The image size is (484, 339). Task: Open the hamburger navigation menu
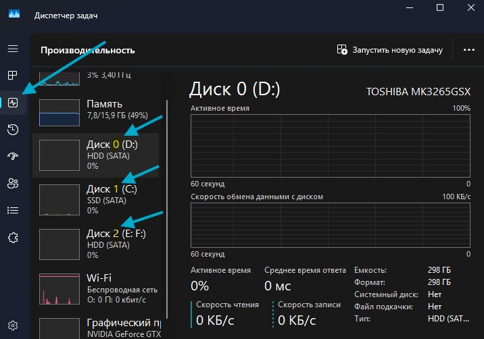pyautogui.click(x=13, y=49)
